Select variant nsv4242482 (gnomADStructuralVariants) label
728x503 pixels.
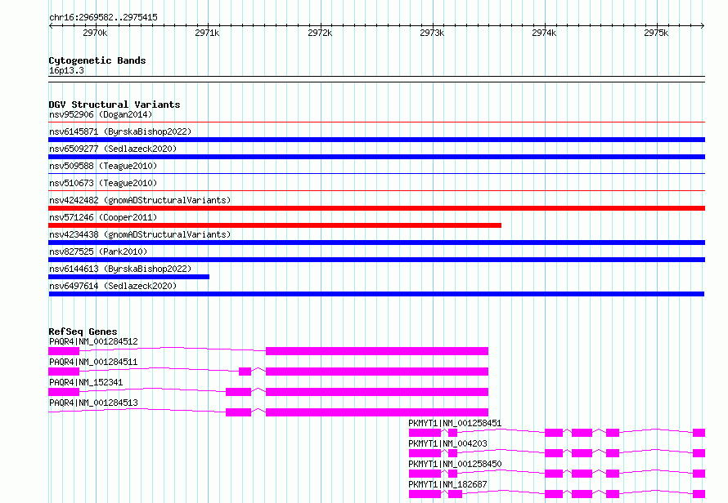(140, 200)
